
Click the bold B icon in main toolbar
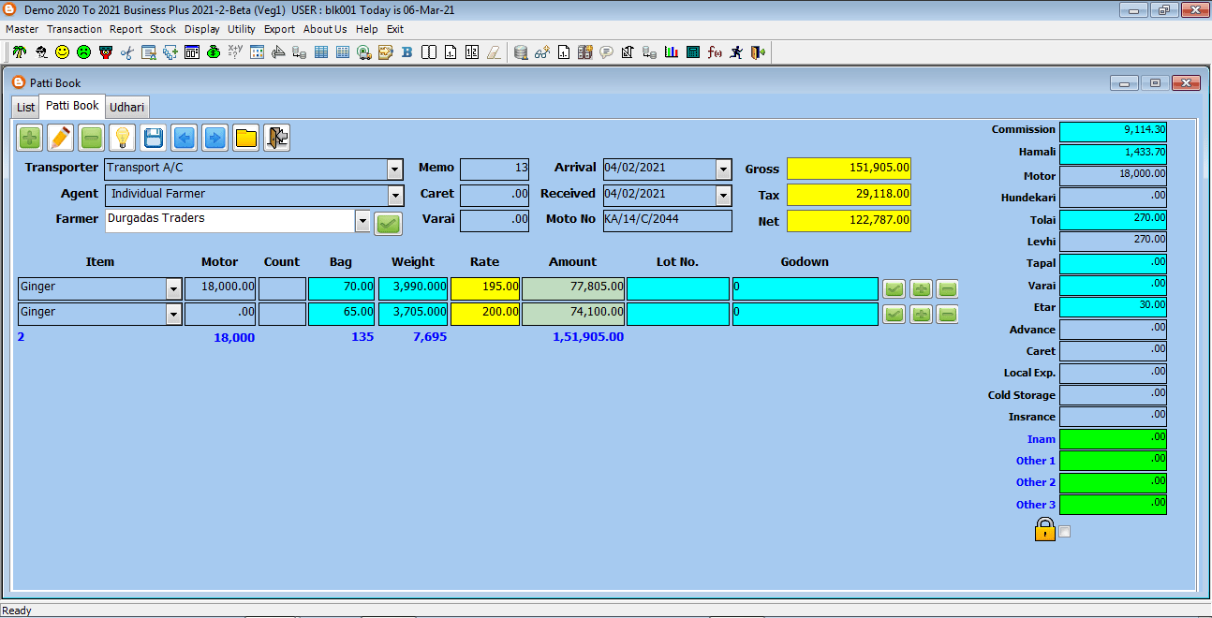406,52
